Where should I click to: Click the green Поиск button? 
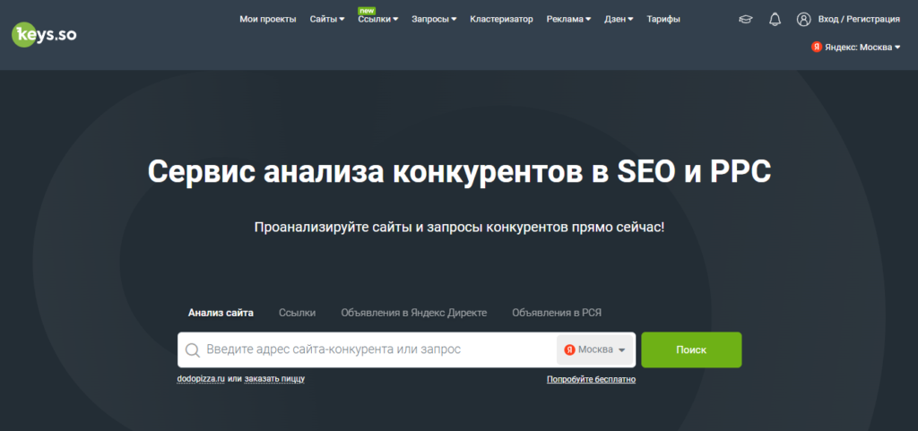click(x=691, y=349)
